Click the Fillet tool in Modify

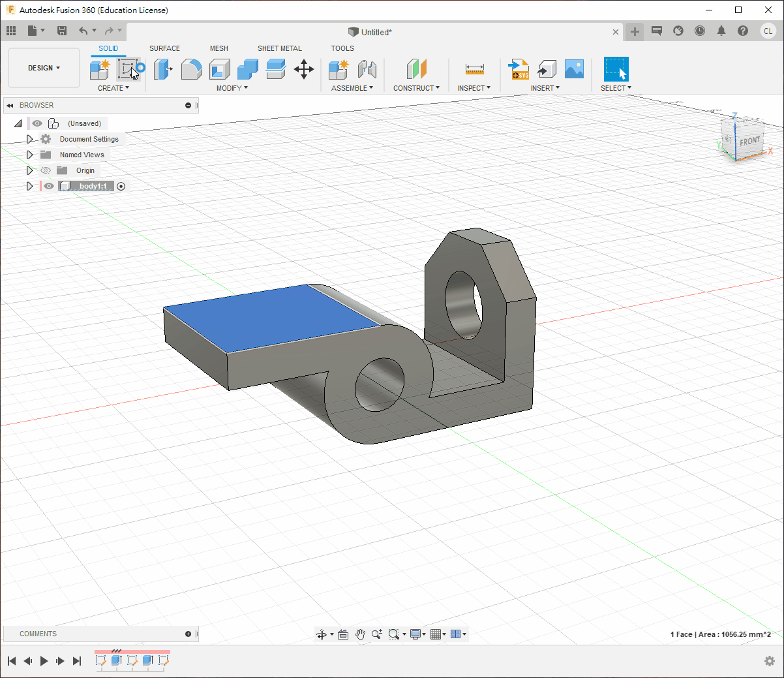pyautogui.click(x=191, y=69)
